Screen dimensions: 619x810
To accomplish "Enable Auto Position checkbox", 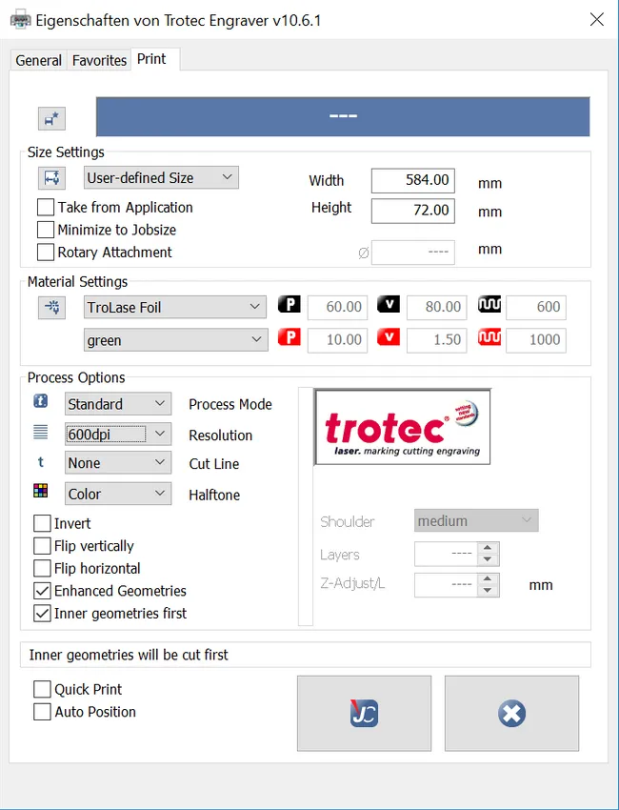I will click(42, 712).
